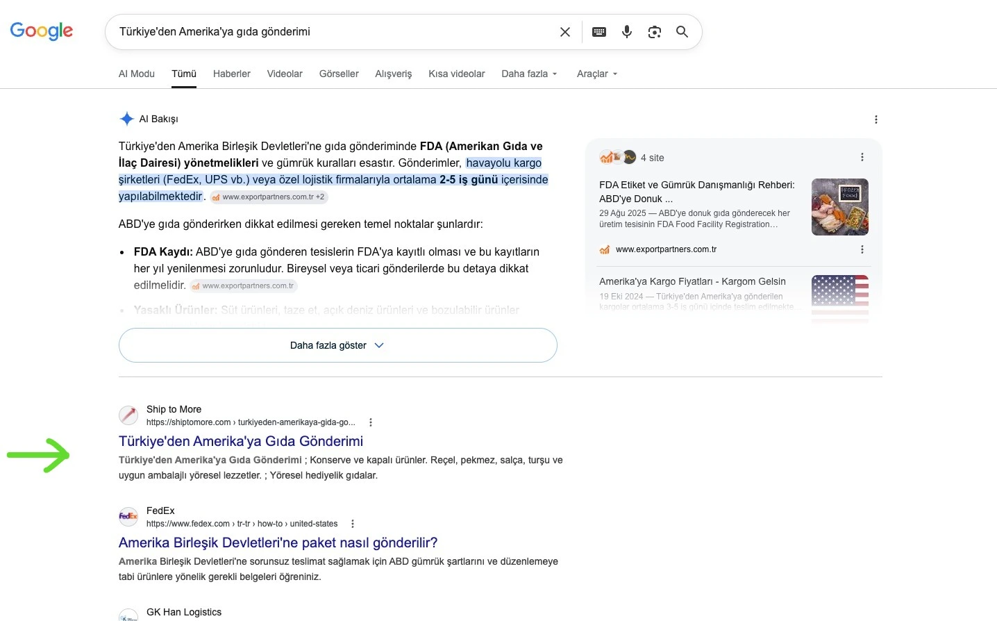Open three-dot menu next to www.exportpartners.com.tr source

862,249
